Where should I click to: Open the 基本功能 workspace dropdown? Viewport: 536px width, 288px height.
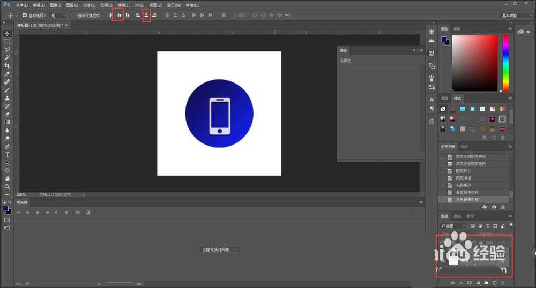pyautogui.click(x=516, y=16)
